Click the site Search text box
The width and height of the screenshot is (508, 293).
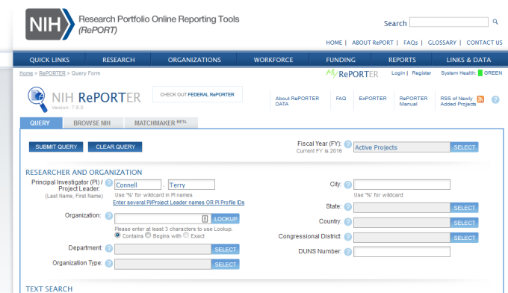tap(449, 22)
